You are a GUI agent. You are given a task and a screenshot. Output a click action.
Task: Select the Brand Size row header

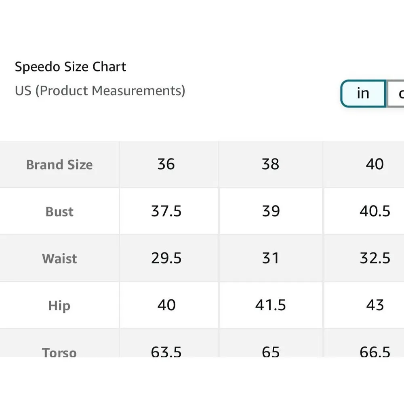tap(59, 165)
